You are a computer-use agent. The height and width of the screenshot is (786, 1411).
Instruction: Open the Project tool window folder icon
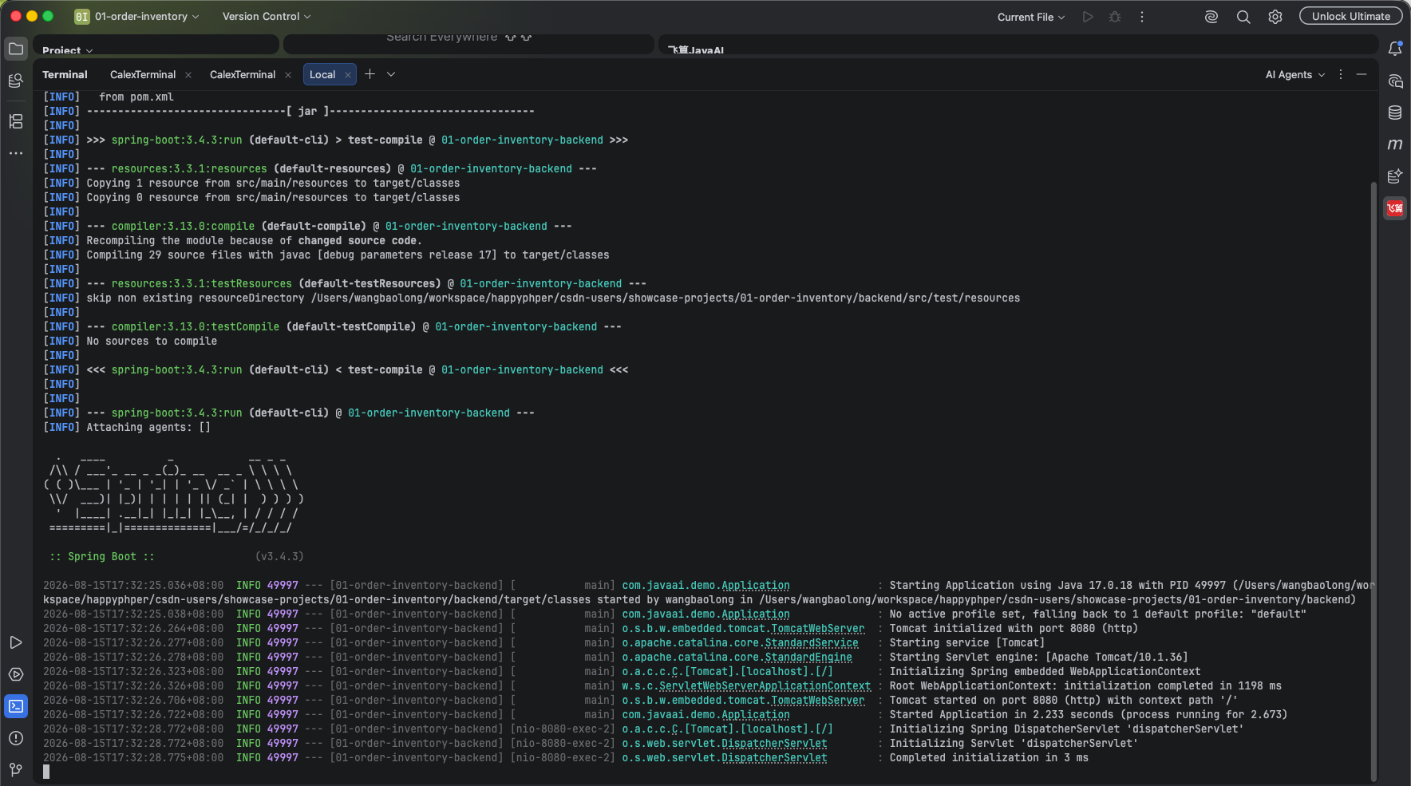pyautogui.click(x=16, y=49)
